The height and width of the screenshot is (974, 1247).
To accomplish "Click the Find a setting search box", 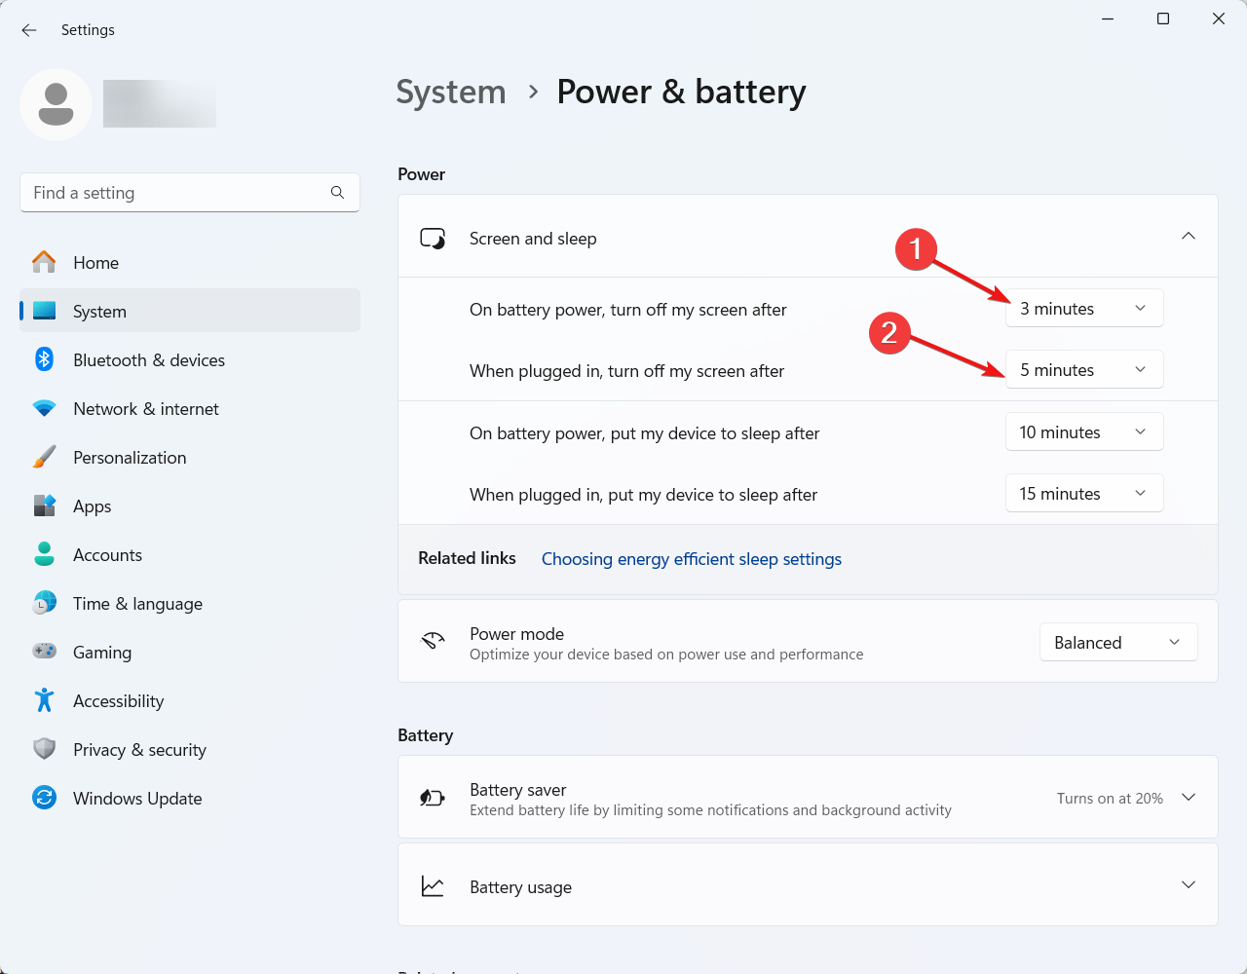I will coord(190,193).
